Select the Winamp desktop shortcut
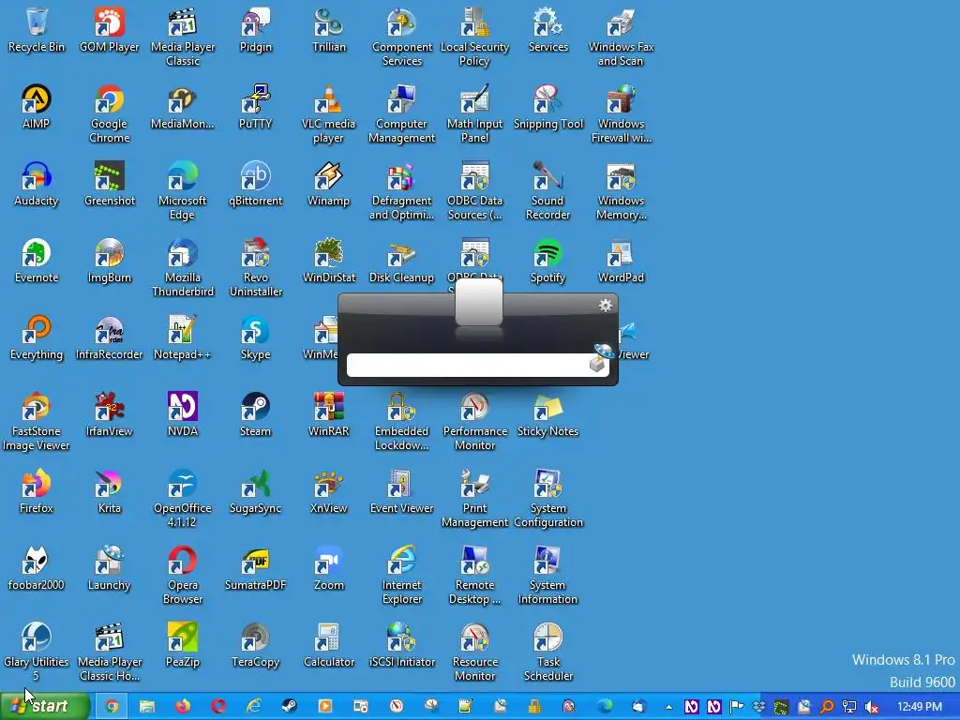The height and width of the screenshot is (720, 960). [329, 185]
